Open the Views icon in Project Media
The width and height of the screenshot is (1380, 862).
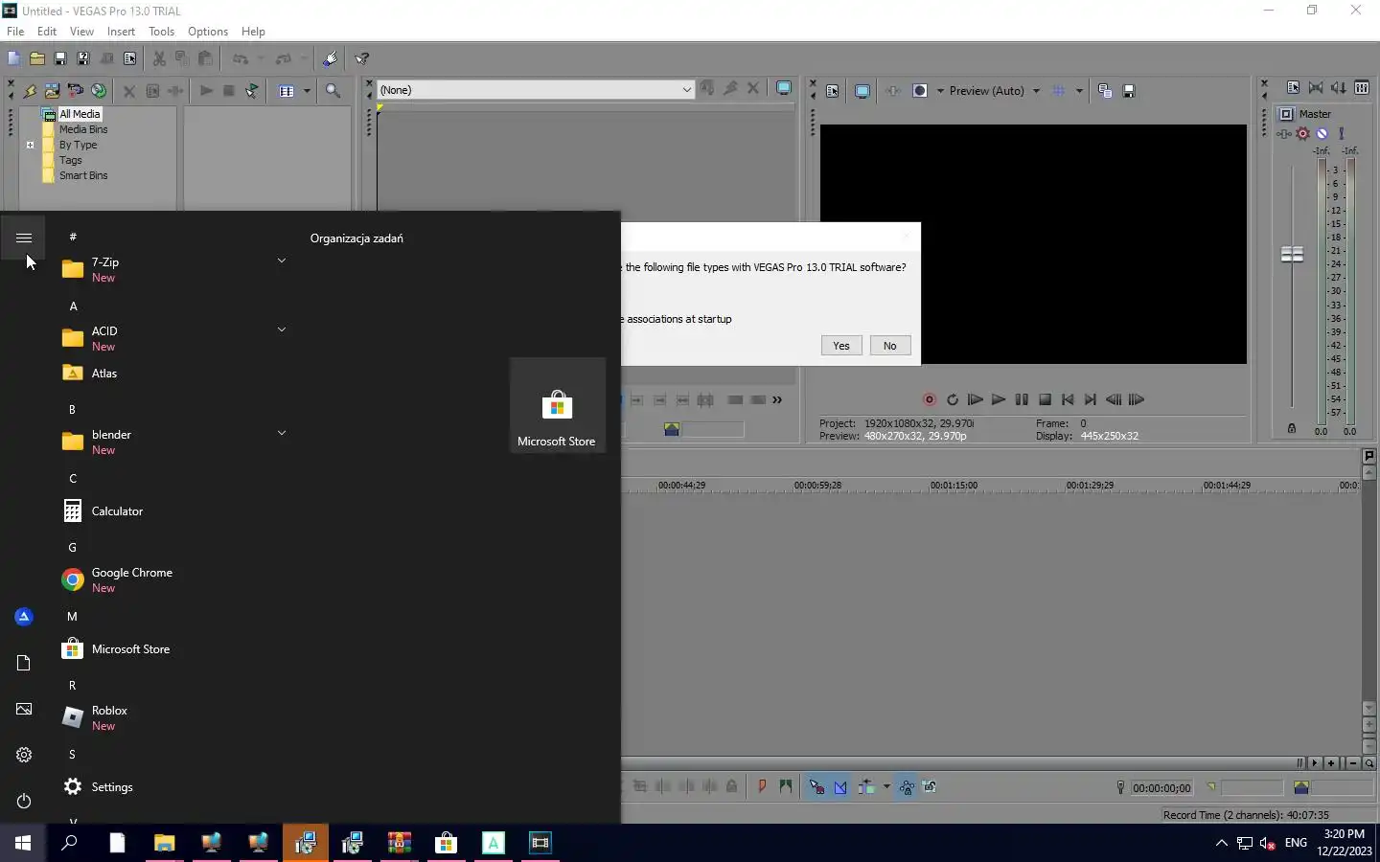[x=287, y=91]
